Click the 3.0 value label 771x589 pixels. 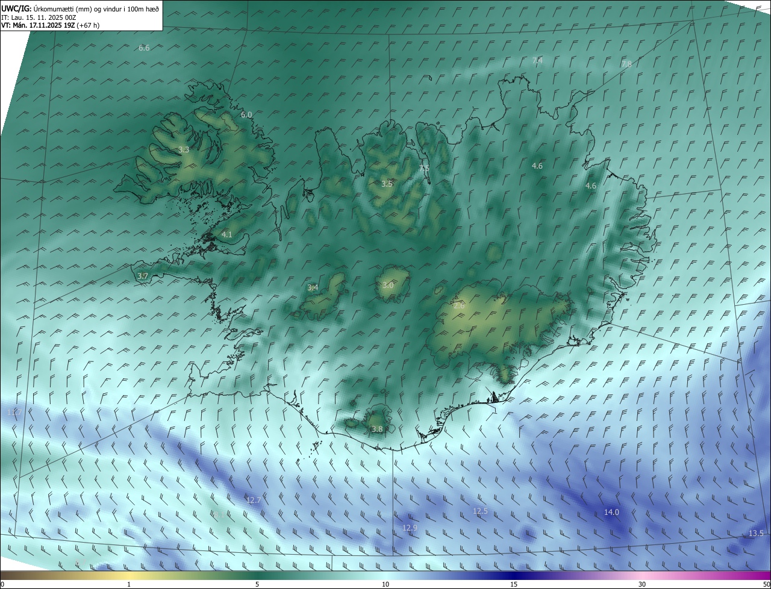point(387,285)
